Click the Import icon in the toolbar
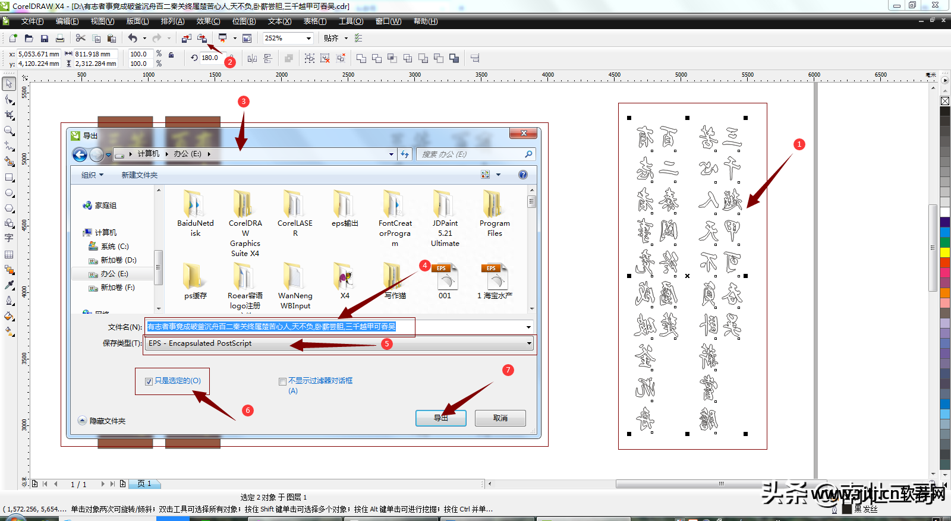 pyautogui.click(x=186, y=38)
